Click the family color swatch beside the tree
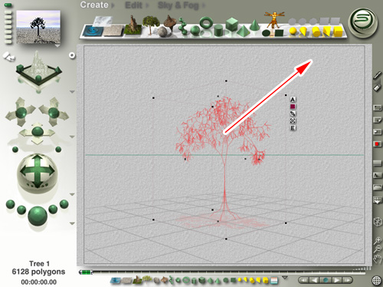The height and width of the screenshot is (287, 383). click(293, 107)
